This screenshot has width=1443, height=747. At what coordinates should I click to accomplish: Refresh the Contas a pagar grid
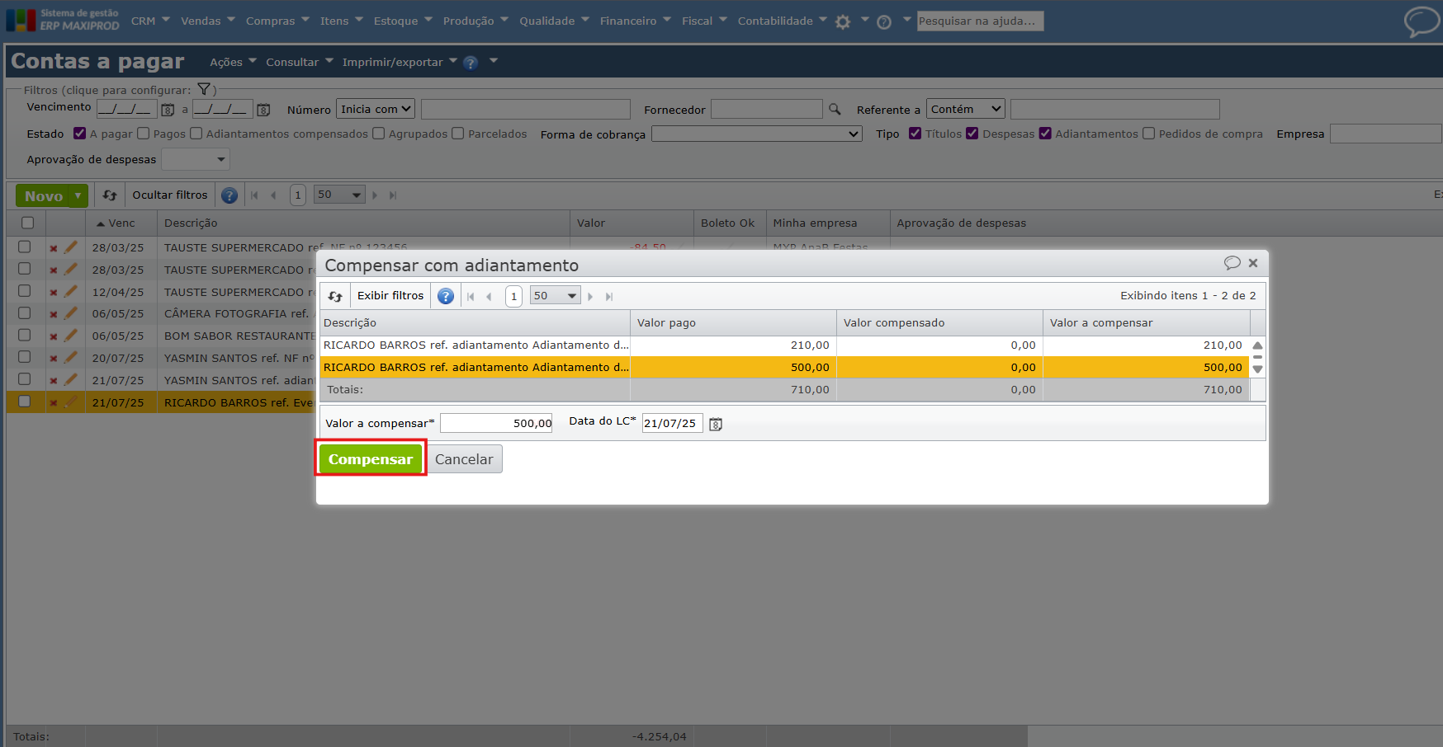pyautogui.click(x=110, y=195)
